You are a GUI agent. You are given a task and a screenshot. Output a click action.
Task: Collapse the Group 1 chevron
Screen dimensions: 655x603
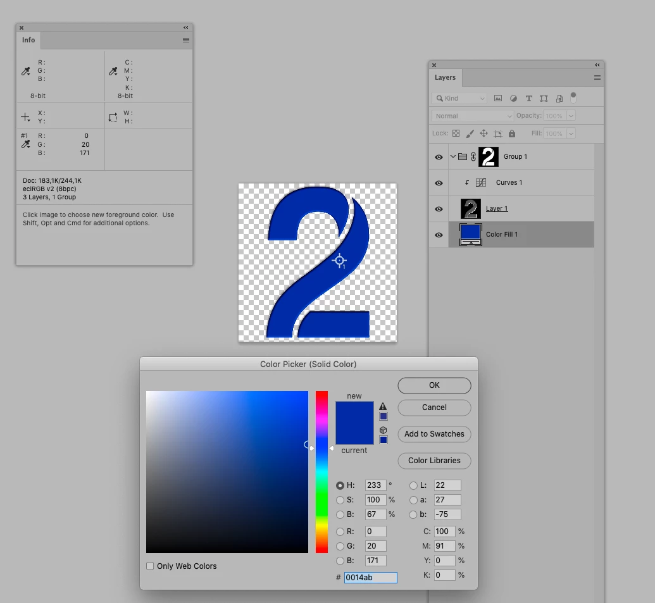coord(453,156)
